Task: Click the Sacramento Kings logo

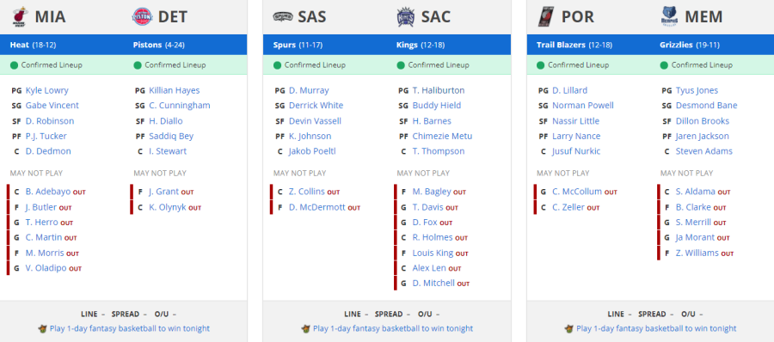Action: tap(406, 17)
